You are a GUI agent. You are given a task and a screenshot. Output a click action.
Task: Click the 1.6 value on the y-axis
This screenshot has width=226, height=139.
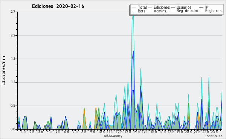[13, 59]
